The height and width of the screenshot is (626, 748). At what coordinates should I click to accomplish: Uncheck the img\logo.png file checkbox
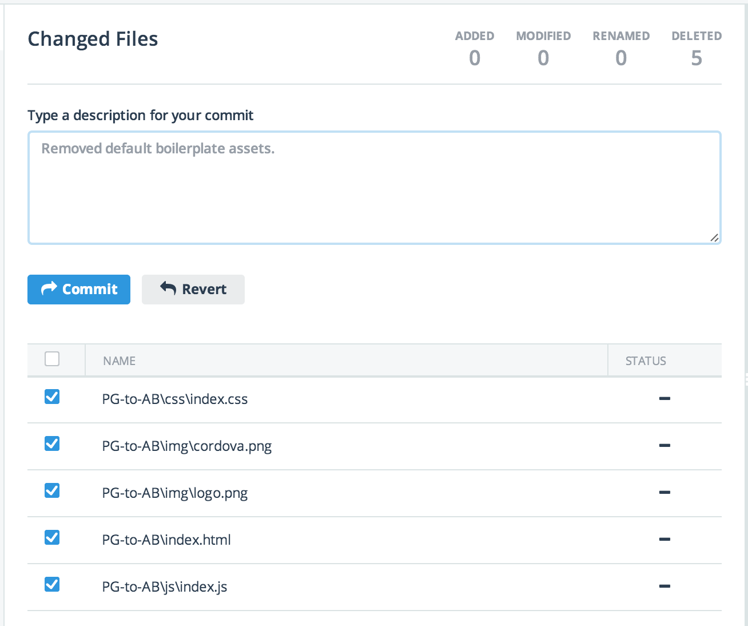click(x=52, y=490)
